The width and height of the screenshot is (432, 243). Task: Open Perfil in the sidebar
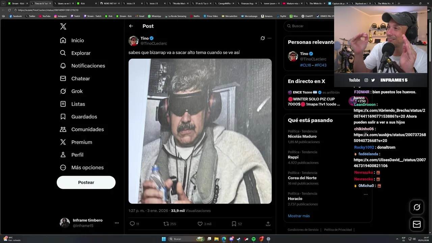(72, 155)
